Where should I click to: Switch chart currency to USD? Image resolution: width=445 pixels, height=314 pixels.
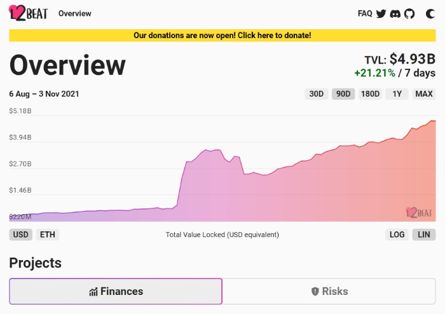(21, 235)
